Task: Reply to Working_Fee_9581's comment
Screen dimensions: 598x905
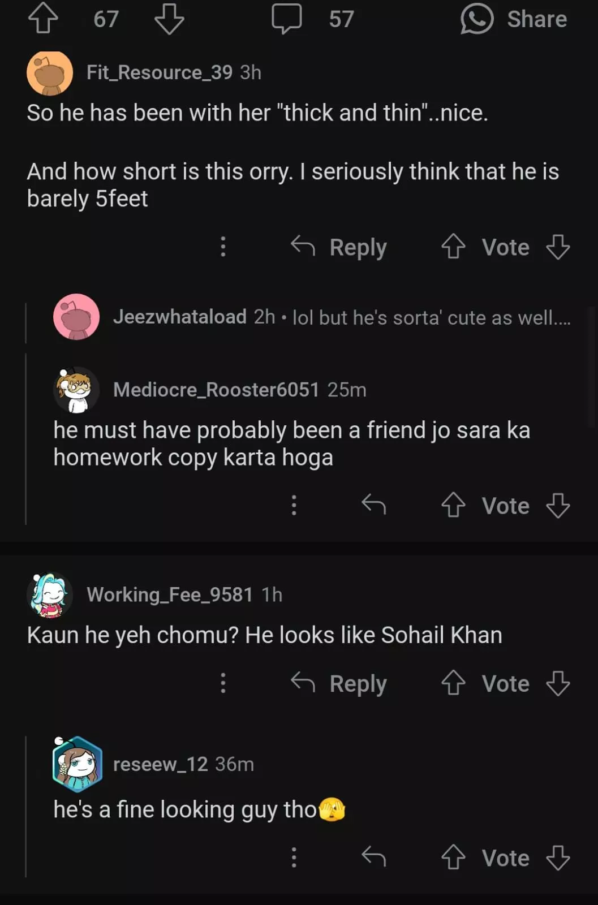Action: tap(339, 684)
